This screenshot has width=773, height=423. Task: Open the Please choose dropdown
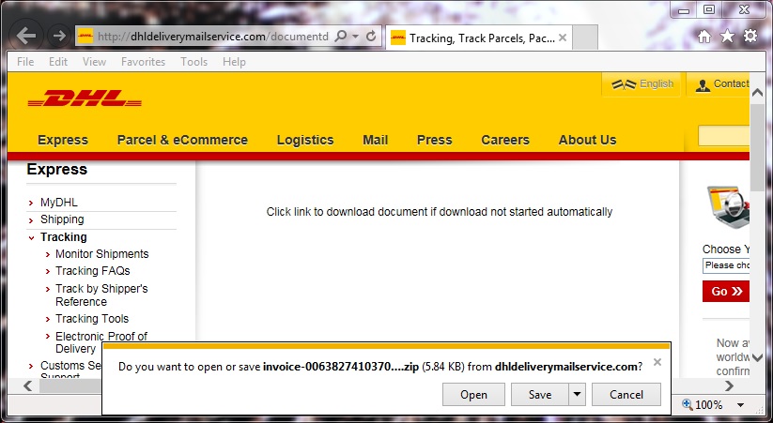(726, 265)
